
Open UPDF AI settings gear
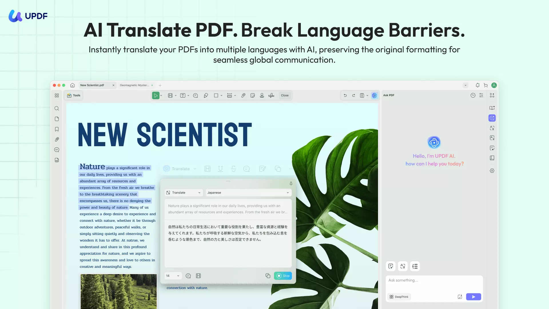click(x=492, y=171)
